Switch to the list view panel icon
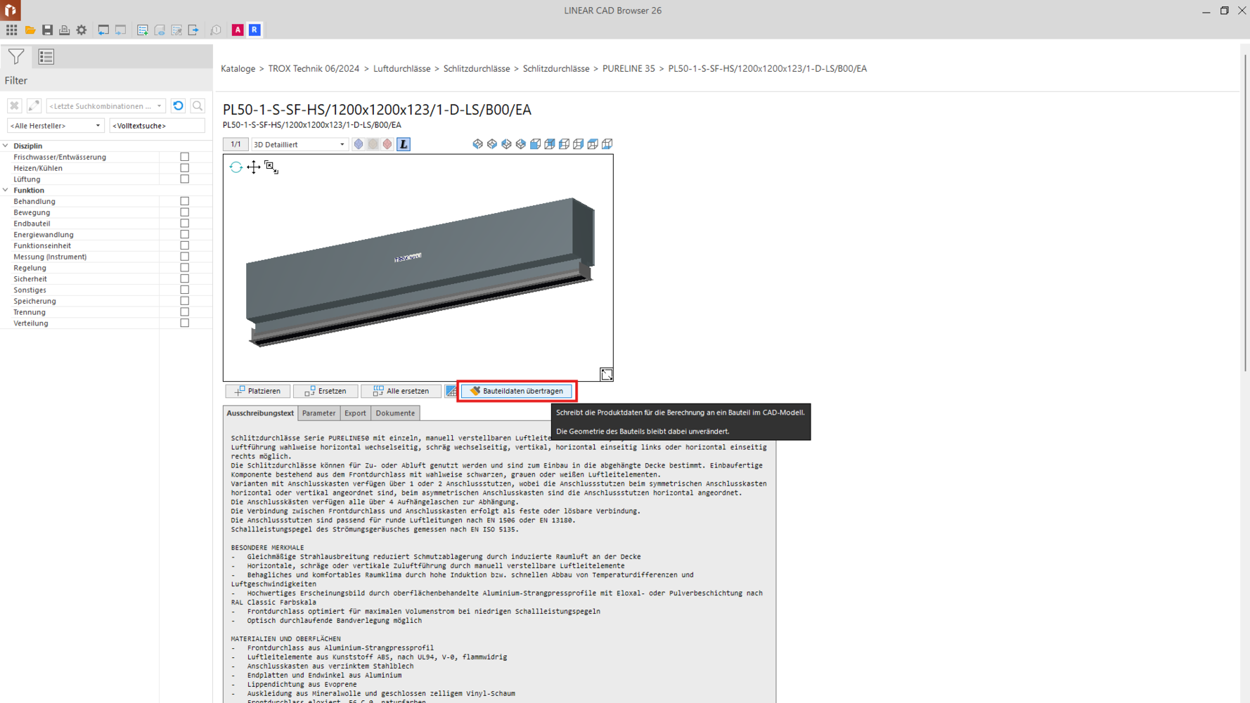1250x703 pixels. (46, 57)
